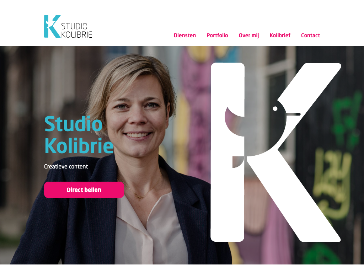This screenshot has width=364, height=273.
Task: Go to the Portfolio page
Action: 217,35
